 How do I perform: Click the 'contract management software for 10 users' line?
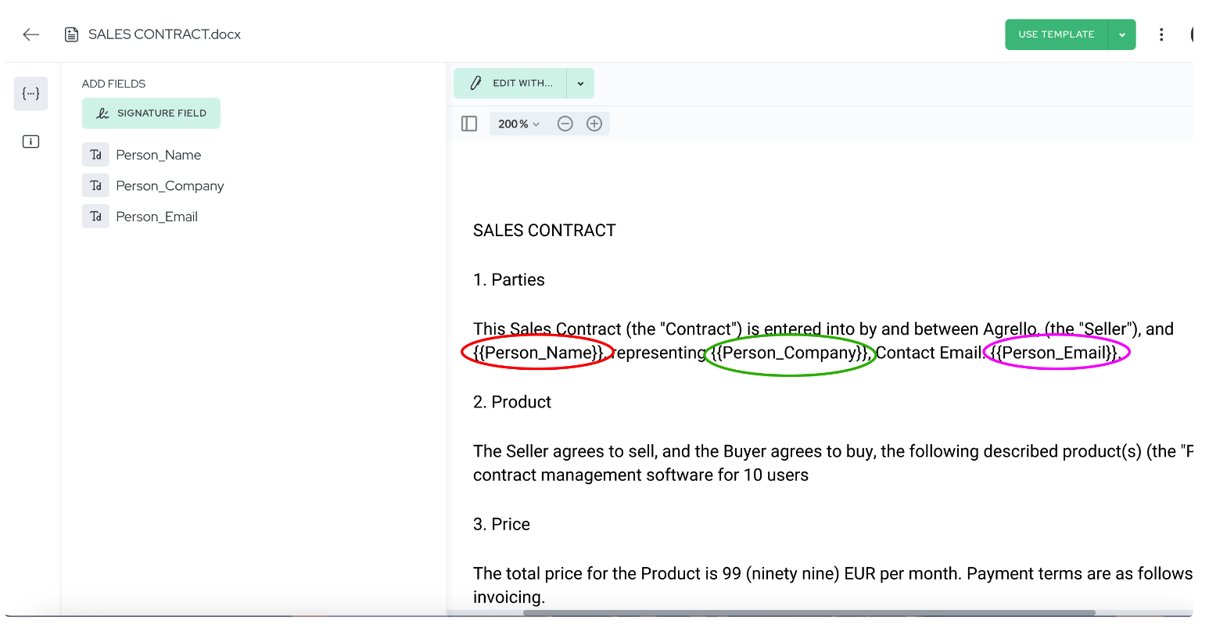pos(640,475)
